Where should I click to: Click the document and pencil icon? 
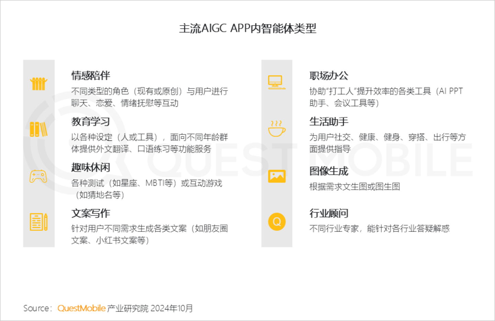[38, 222]
